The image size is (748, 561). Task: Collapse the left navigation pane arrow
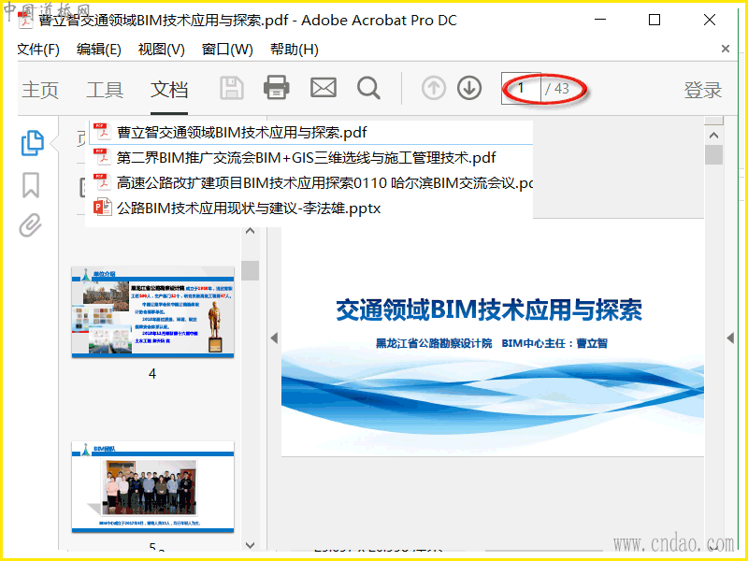click(274, 338)
